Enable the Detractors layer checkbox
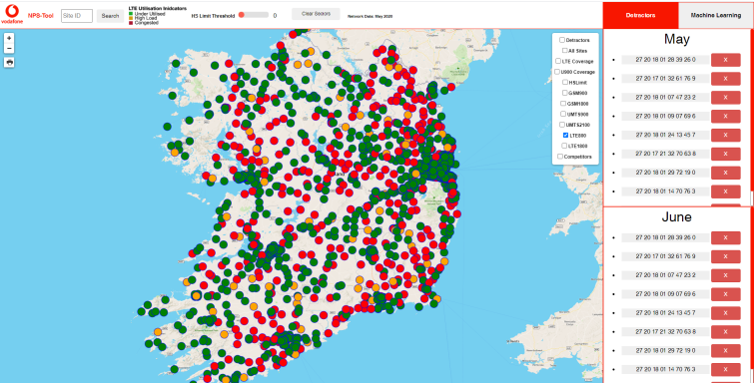Image resolution: width=754 pixels, height=383 pixels. [x=562, y=40]
